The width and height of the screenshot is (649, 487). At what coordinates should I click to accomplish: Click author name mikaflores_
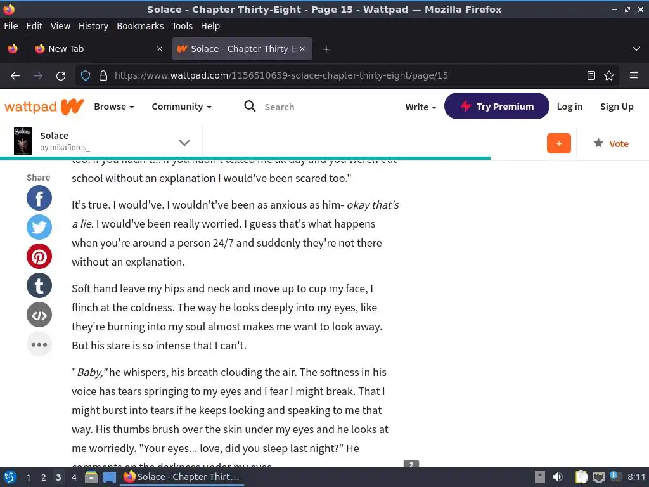coord(65,147)
